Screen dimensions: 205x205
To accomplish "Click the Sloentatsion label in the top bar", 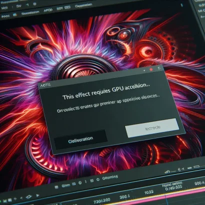I will coord(30,13).
